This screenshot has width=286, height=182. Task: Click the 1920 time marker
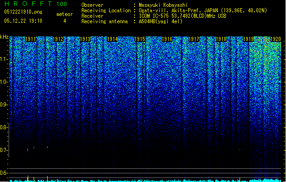(276, 39)
